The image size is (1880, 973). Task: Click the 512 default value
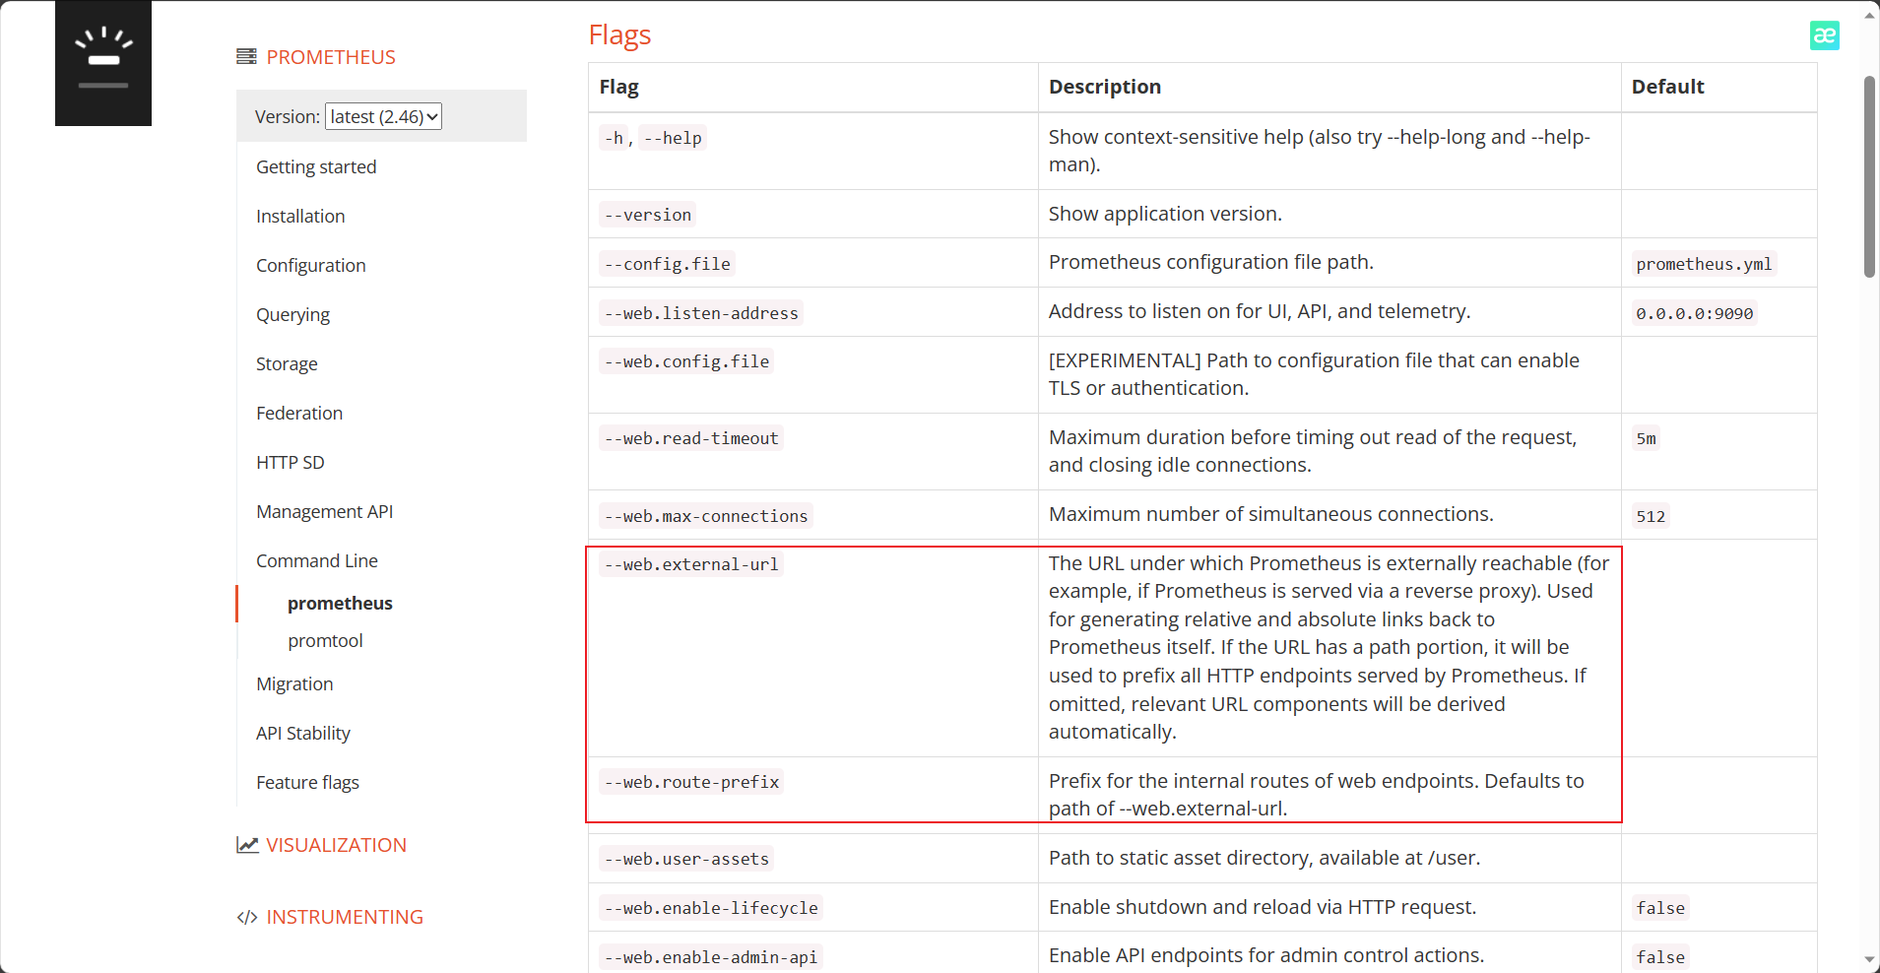tap(1651, 516)
